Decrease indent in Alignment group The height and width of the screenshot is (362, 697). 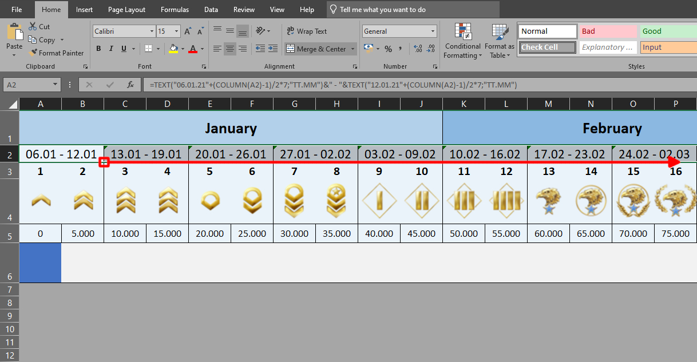pyautogui.click(x=260, y=49)
